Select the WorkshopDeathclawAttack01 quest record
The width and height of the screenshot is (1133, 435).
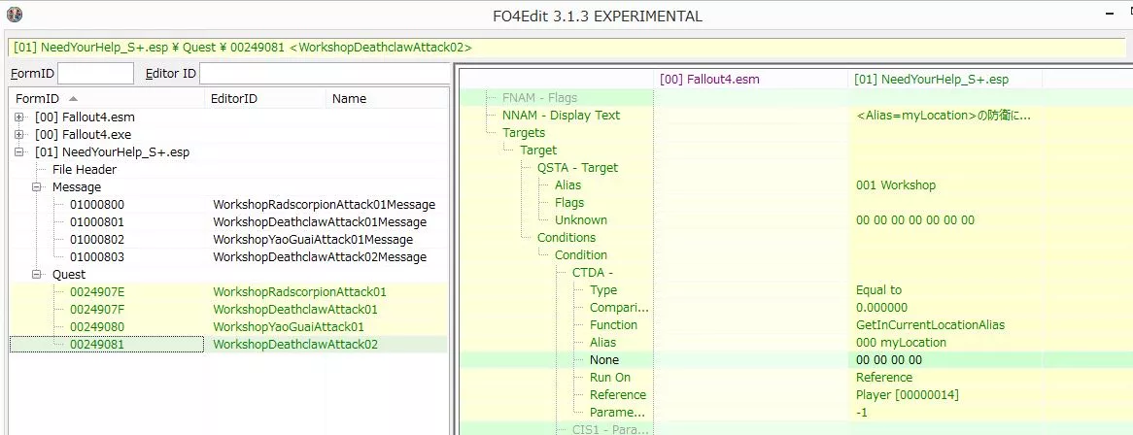coord(294,310)
